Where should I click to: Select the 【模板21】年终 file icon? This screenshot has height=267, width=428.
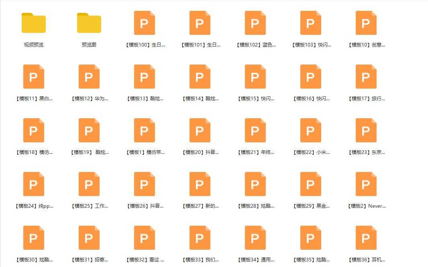tap(255, 130)
